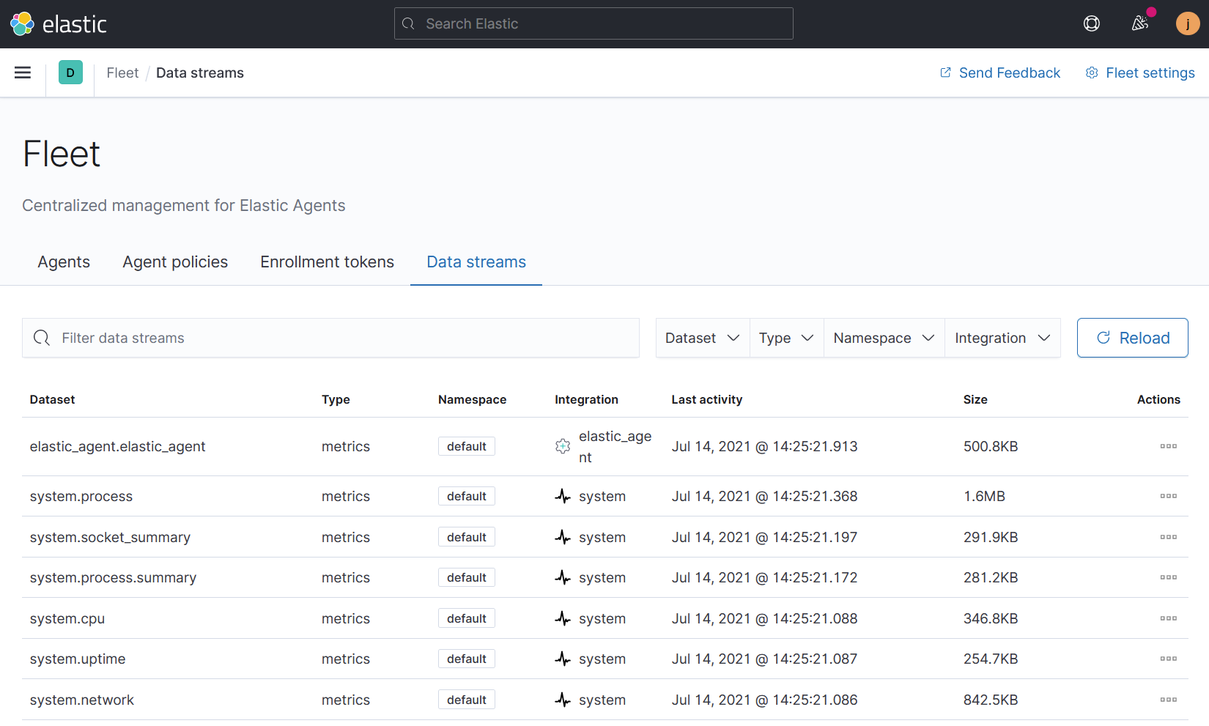
Task: Expand the Dataset filter dropdown
Action: [x=703, y=338]
